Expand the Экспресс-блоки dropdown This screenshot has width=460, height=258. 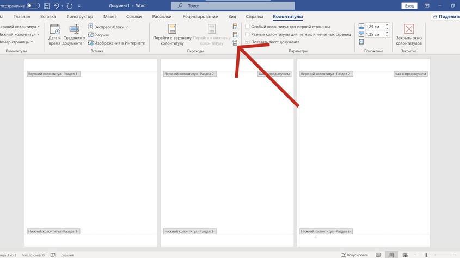[109, 27]
